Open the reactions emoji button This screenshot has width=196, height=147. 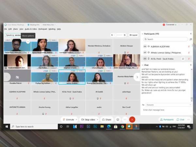pos(118,120)
